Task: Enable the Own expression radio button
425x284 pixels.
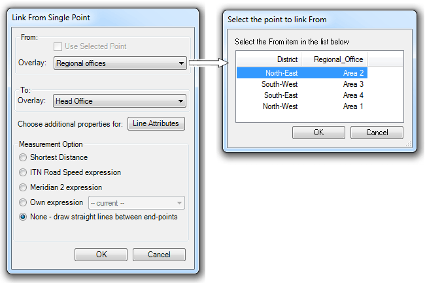Action: pos(24,202)
